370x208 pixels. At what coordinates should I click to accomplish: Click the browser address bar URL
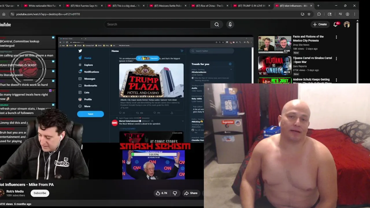point(48,14)
